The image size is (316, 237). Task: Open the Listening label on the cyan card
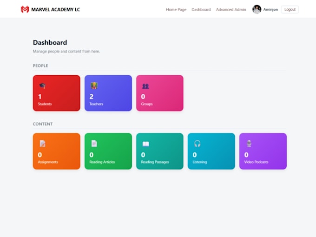coord(200,162)
